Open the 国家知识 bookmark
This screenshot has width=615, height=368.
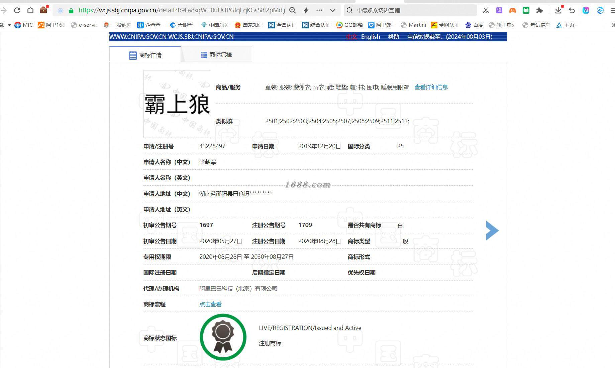coord(248,25)
